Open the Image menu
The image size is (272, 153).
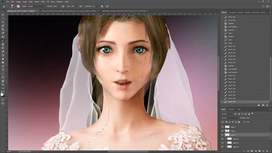(18, 2)
